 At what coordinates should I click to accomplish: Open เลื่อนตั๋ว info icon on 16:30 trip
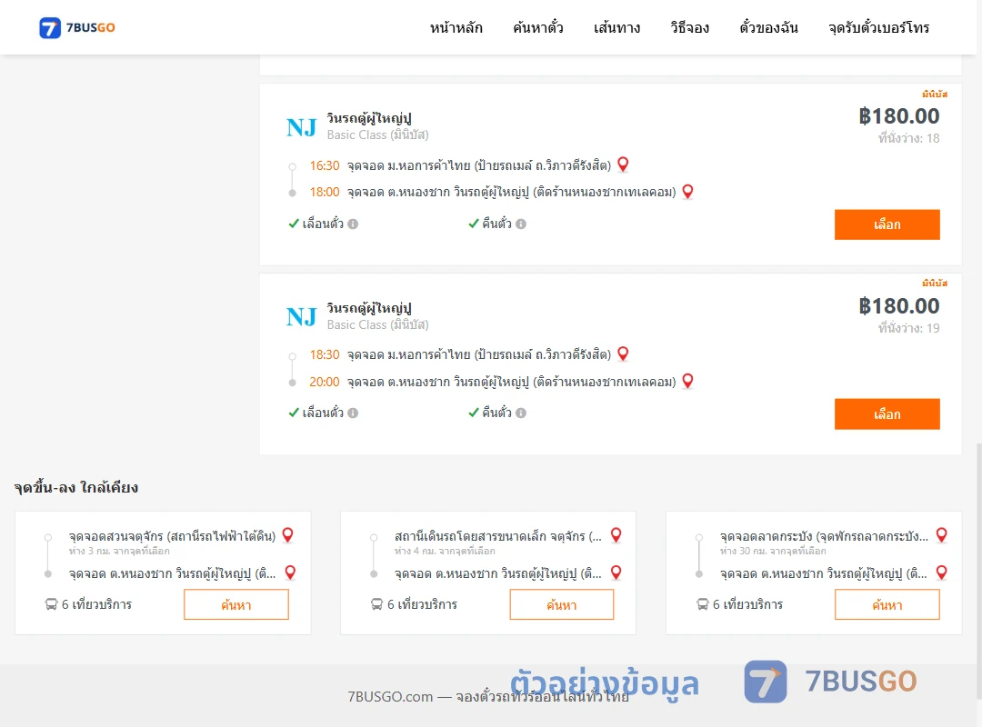coord(353,224)
